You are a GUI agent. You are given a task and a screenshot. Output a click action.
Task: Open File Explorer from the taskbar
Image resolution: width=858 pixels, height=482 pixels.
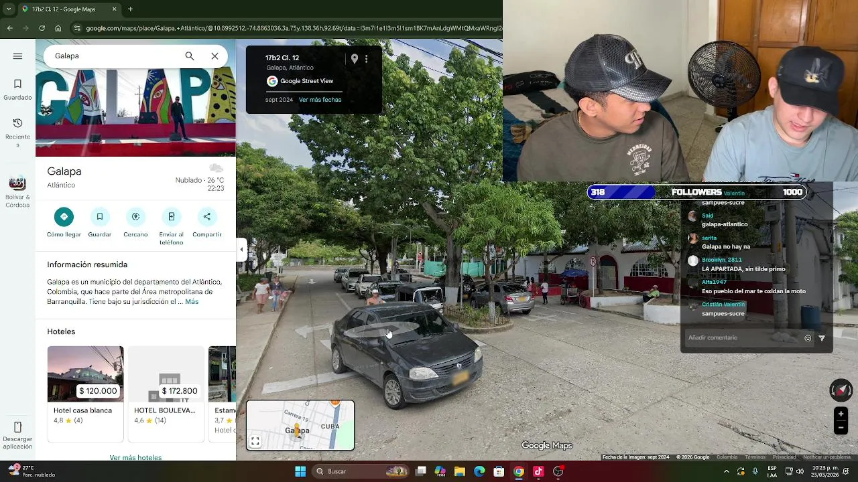[x=460, y=471]
